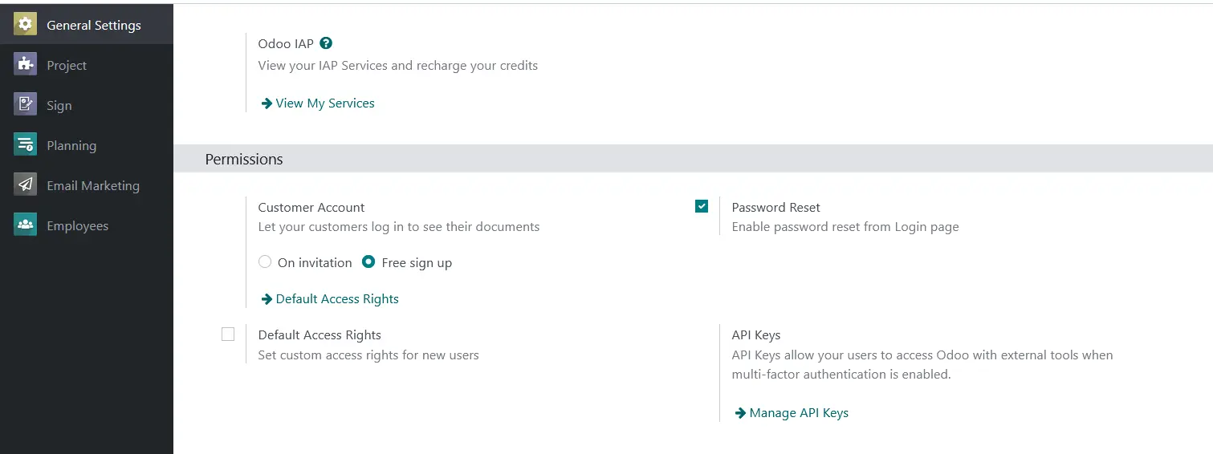
Task: Click the API Keys setting title
Action: pos(756,335)
